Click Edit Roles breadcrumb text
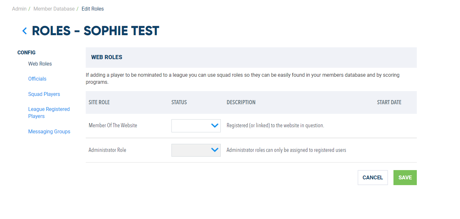The height and width of the screenshot is (219, 460). click(x=93, y=9)
